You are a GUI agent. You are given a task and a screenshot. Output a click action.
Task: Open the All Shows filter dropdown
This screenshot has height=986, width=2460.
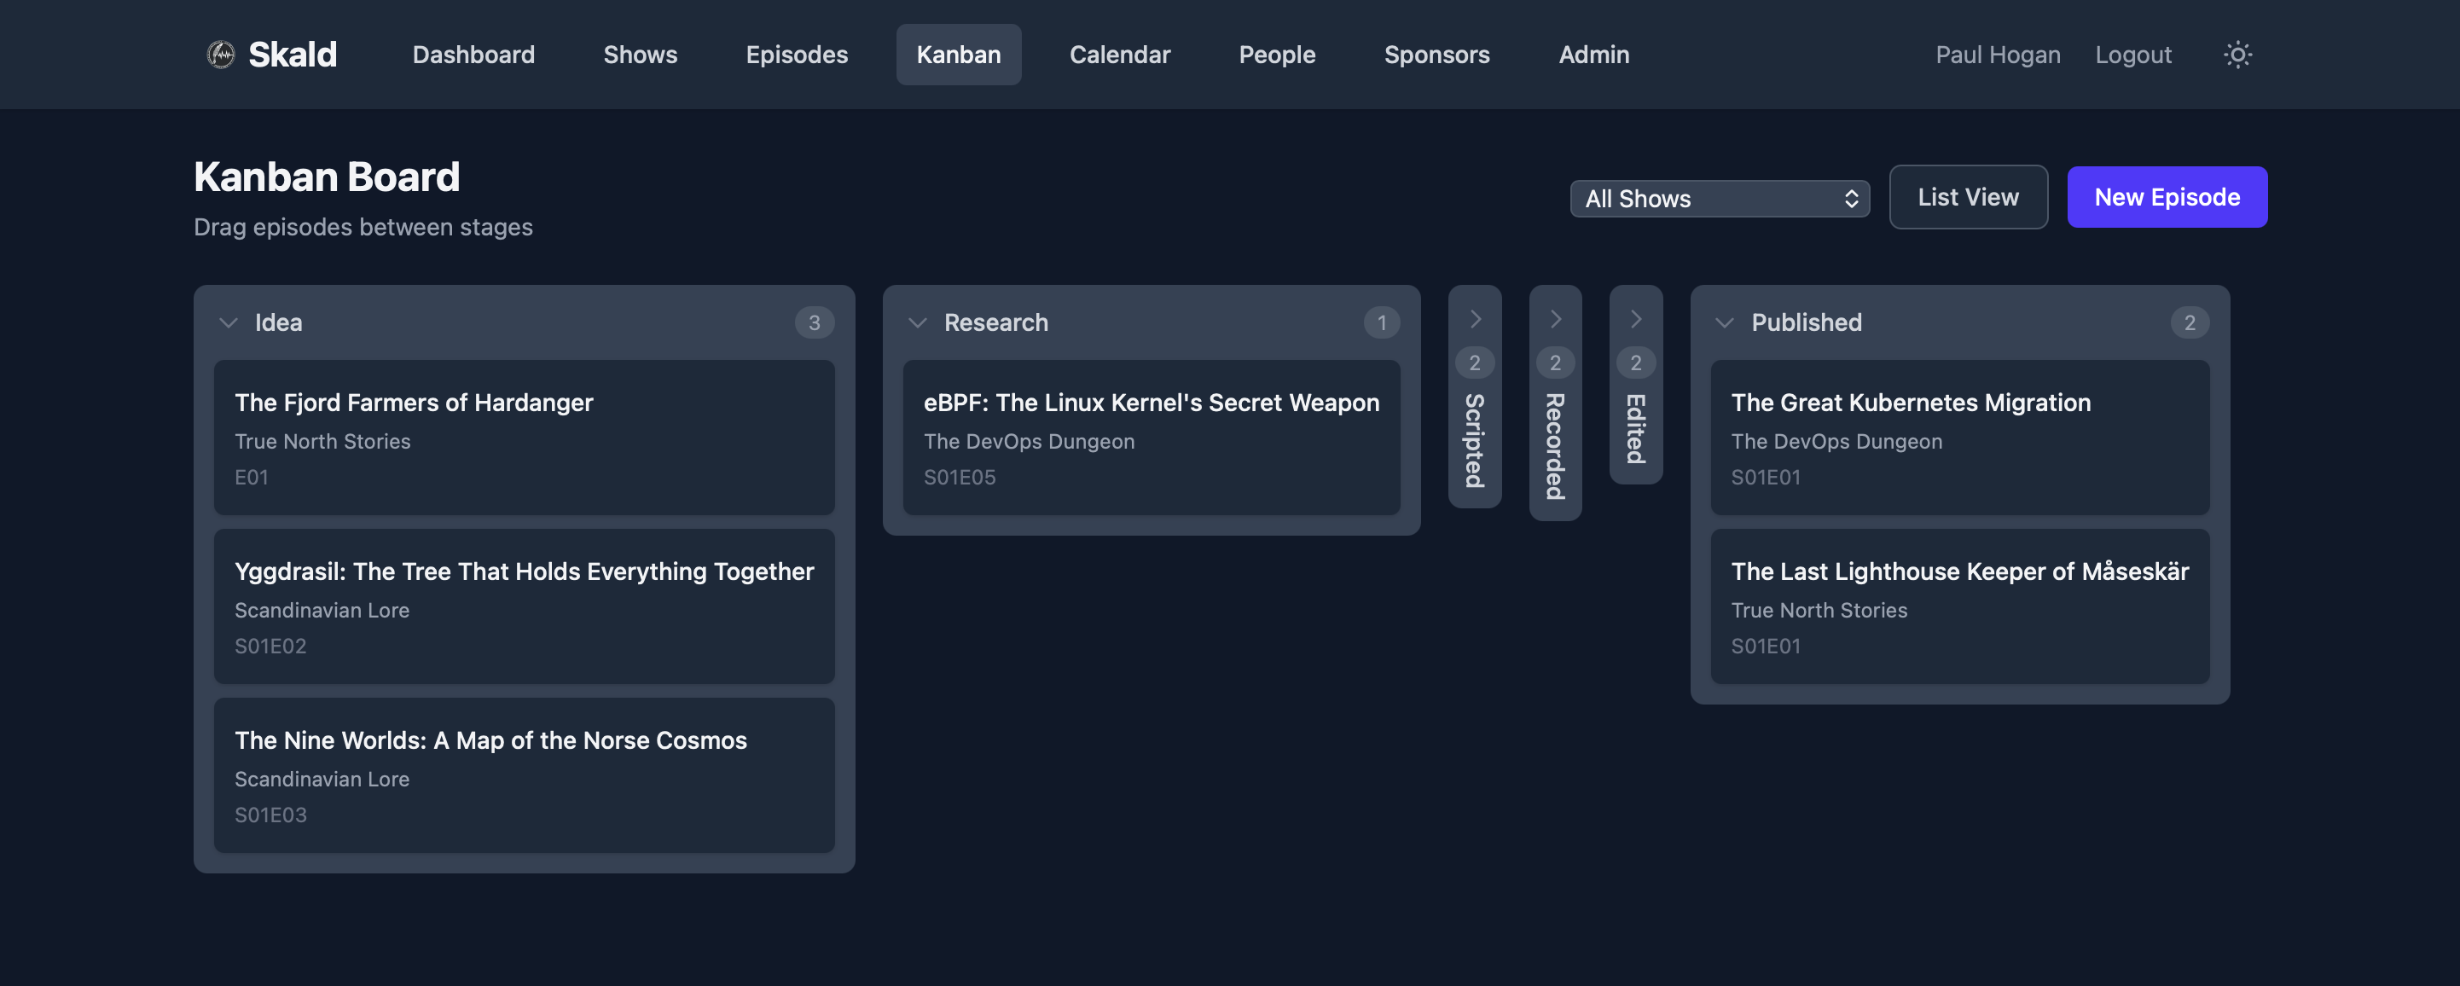1719,199
